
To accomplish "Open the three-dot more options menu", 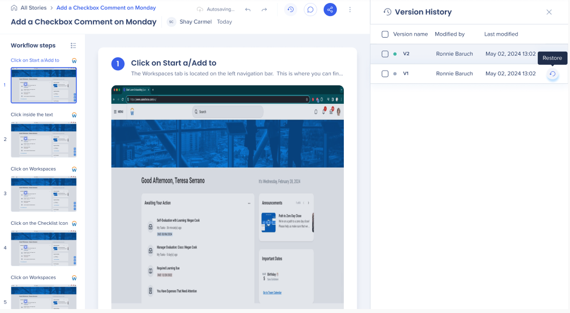I will [350, 10].
